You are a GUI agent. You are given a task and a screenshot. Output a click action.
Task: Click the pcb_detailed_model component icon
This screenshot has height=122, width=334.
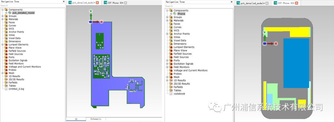pyautogui.click(x=10, y=13)
